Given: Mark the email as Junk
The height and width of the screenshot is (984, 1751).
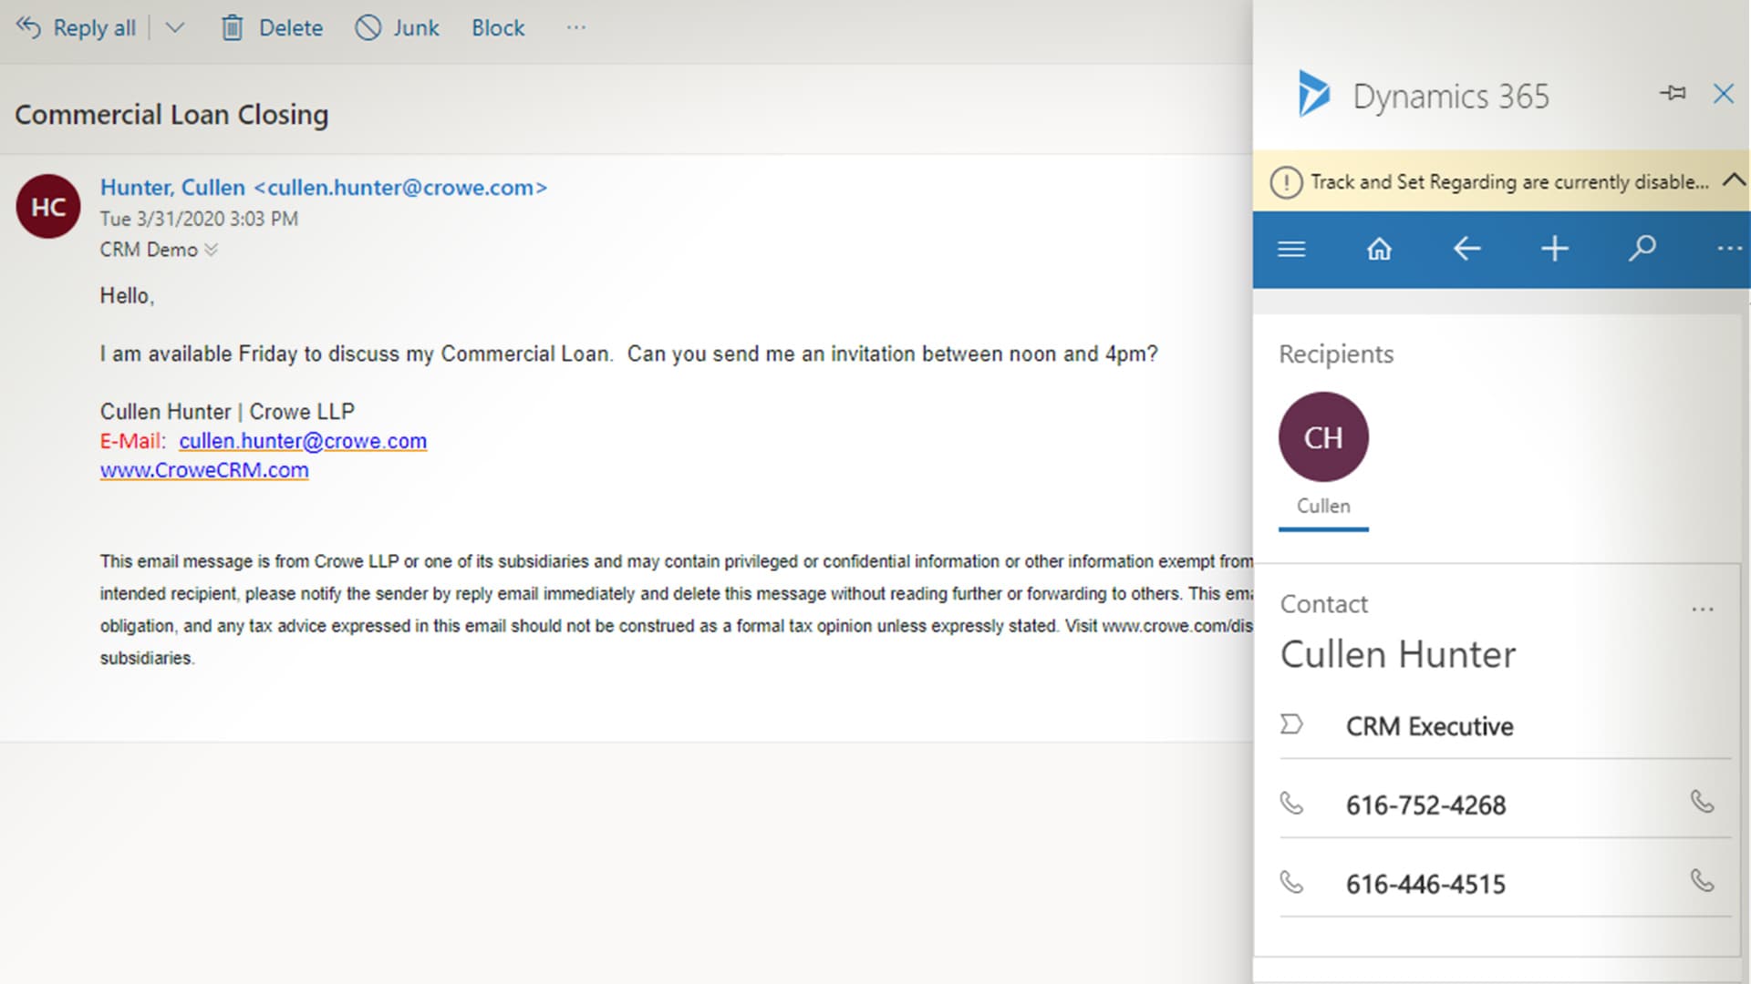Looking at the screenshot, I should point(398,28).
